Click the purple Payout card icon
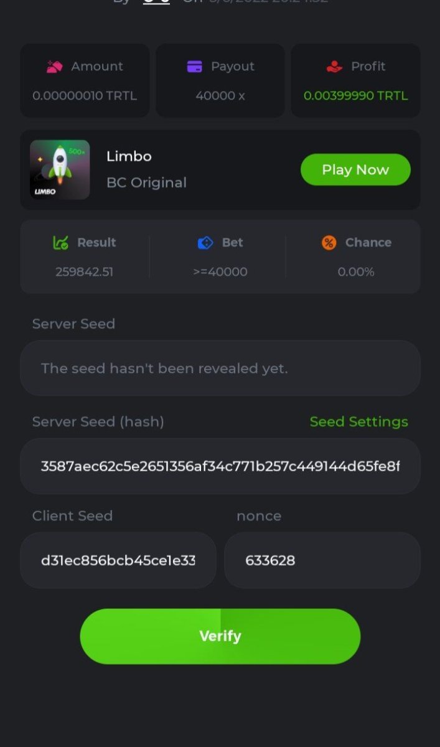The width and height of the screenshot is (440, 747). point(195,67)
